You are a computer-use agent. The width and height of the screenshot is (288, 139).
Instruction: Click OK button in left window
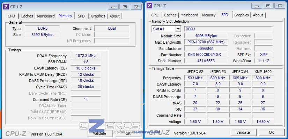click(x=128, y=133)
